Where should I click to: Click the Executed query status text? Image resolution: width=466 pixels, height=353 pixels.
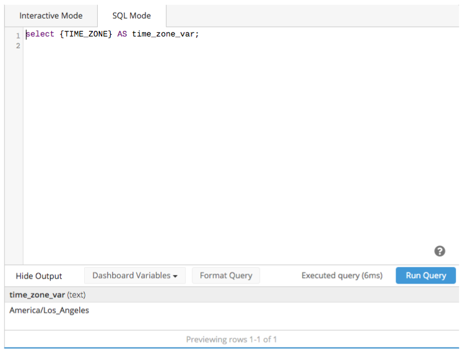(342, 276)
